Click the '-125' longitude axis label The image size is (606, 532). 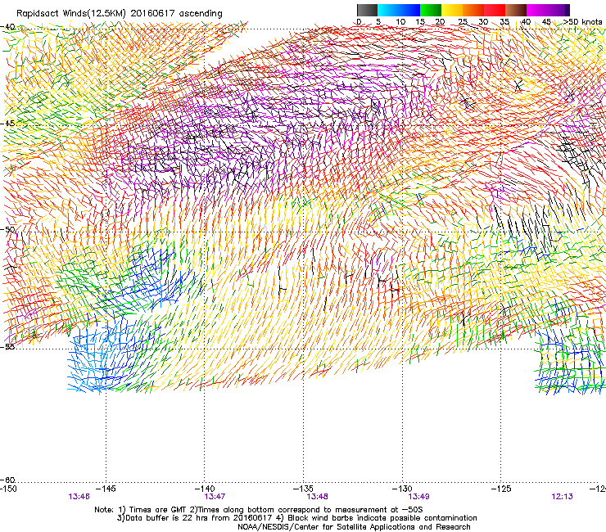(501, 489)
